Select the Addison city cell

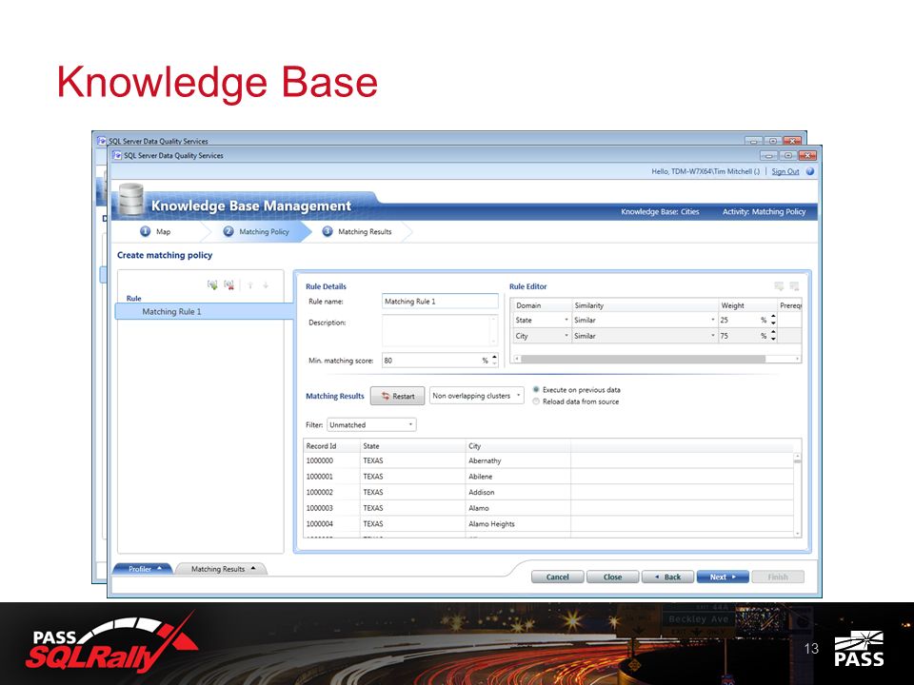518,492
